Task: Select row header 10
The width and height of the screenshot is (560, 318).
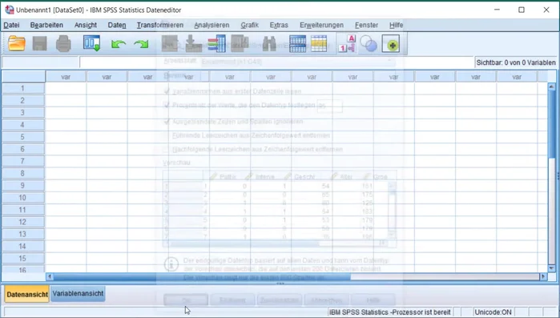Action: tap(23, 197)
